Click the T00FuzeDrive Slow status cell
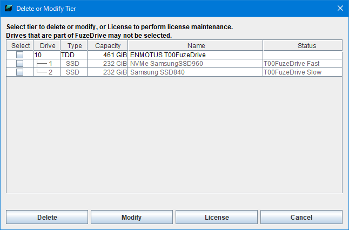This screenshot has height=230, width=349. [303, 72]
